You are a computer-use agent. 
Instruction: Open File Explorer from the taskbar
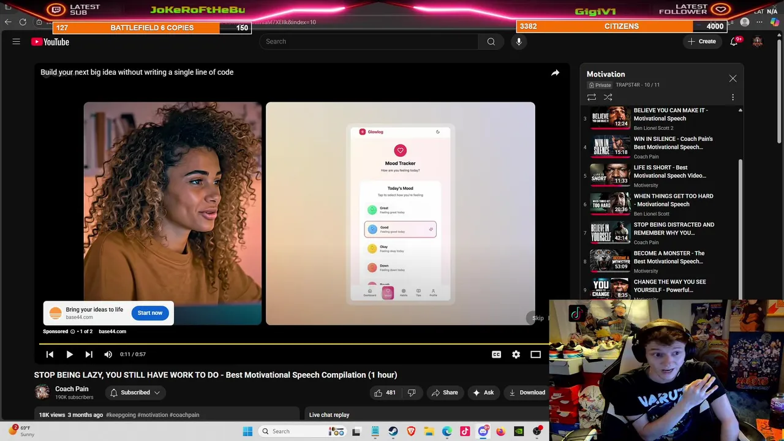(429, 431)
